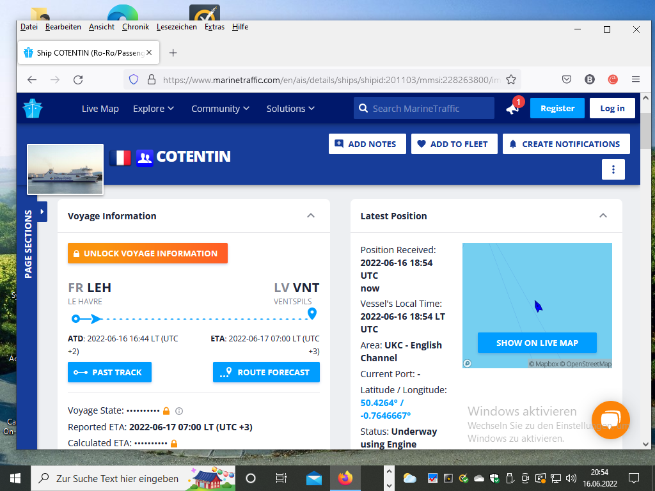This screenshot has width=655, height=491.
Task: Click ADD TO FLEET button
Action: point(454,144)
